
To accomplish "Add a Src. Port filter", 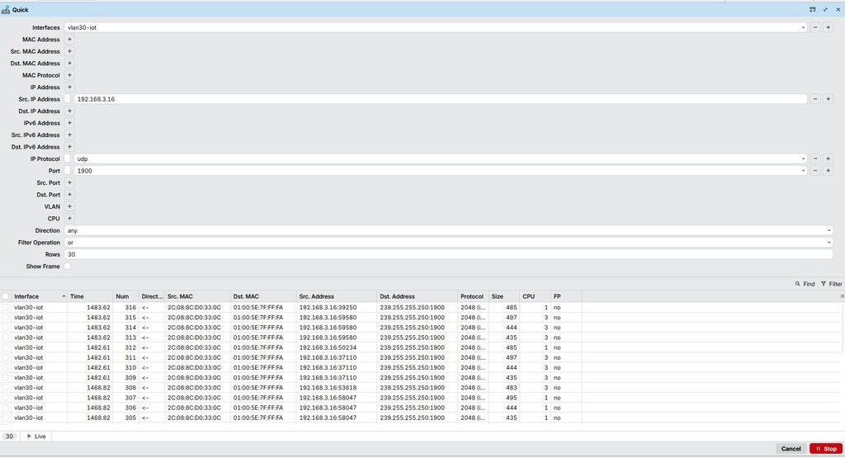I will (69, 183).
